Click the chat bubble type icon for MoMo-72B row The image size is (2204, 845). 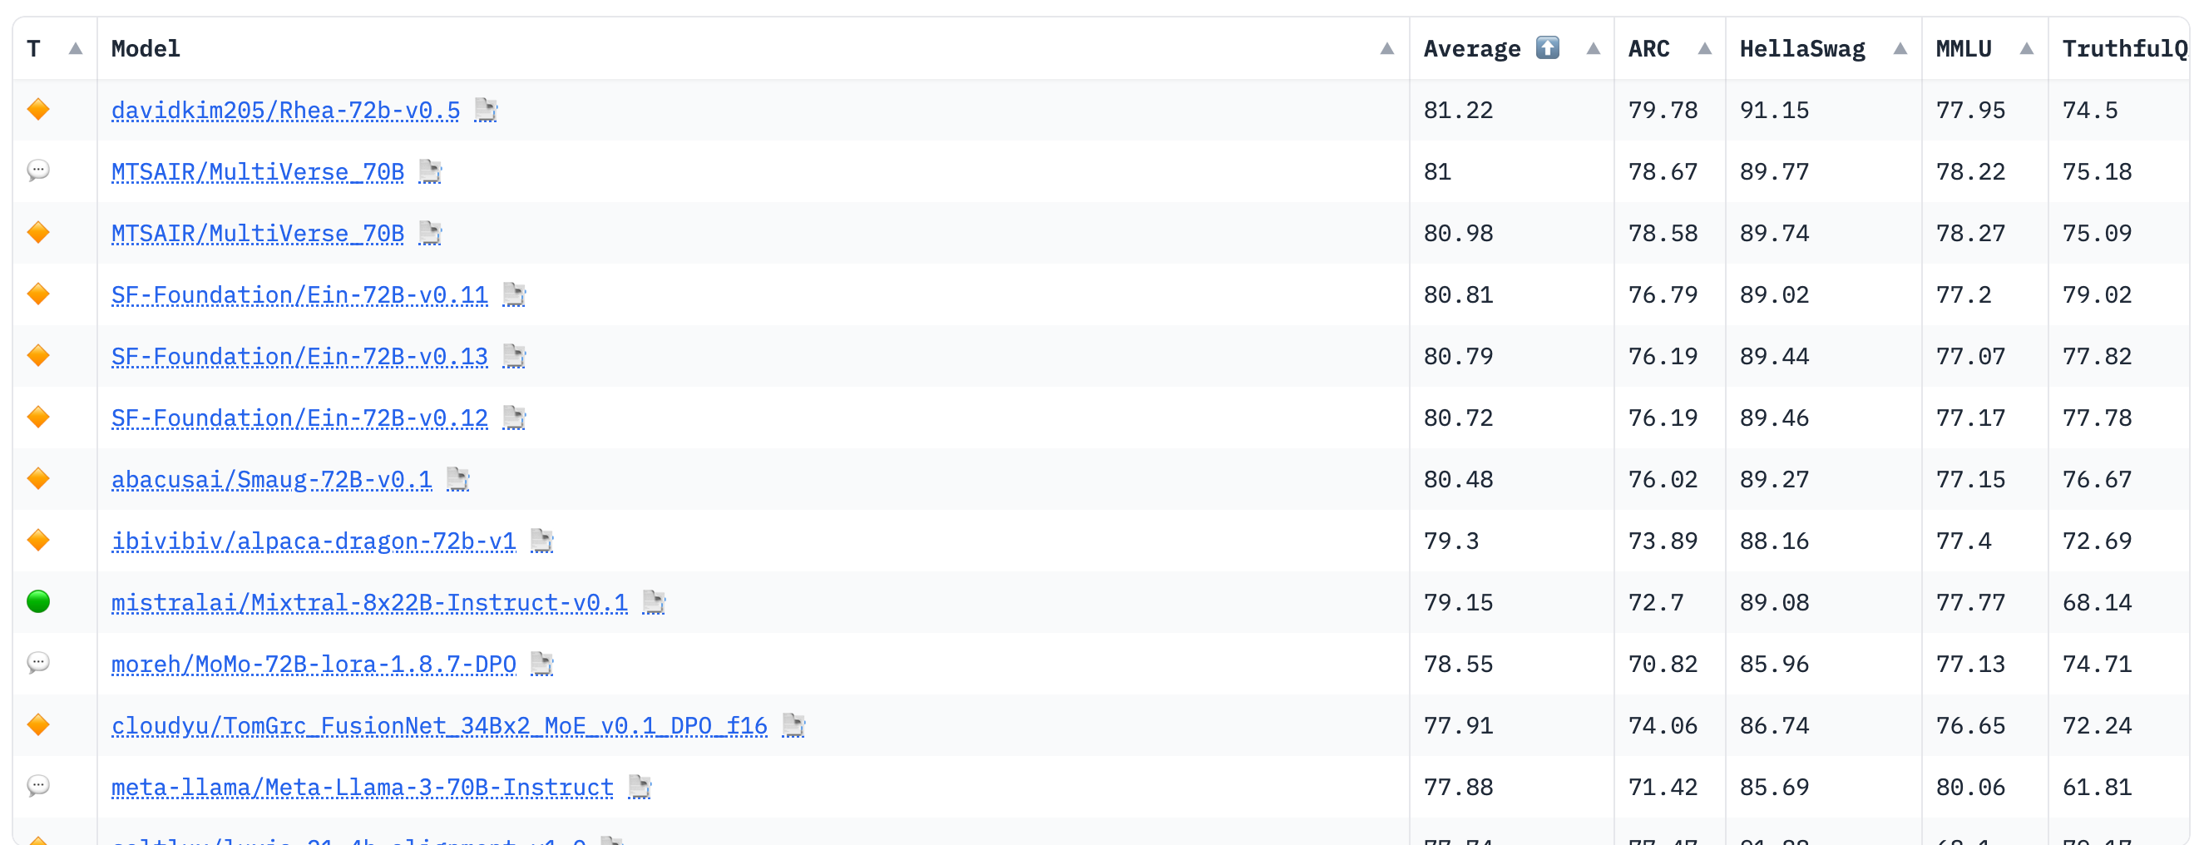click(x=38, y=664)
